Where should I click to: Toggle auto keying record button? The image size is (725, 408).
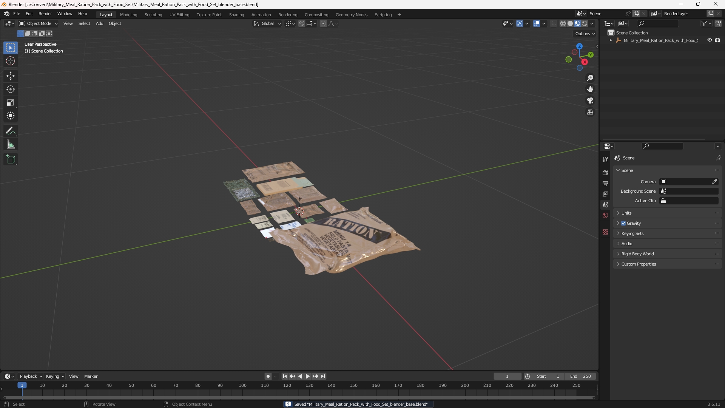point(268,376)
